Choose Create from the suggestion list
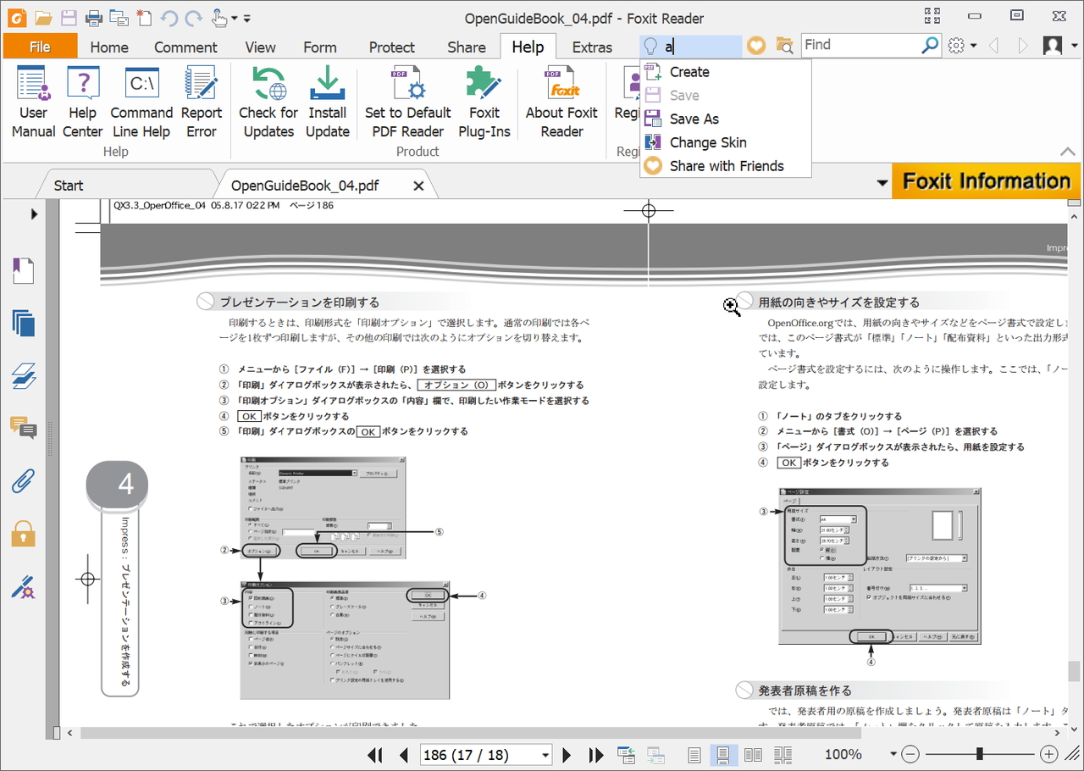The width and height of the screenshot is (1084, 771). coord(726,72)
